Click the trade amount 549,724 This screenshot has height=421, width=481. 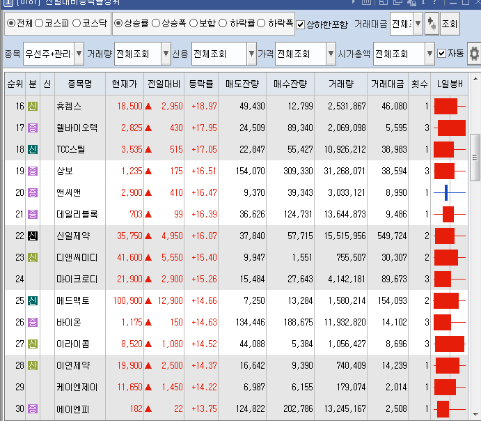click(392, 236)
